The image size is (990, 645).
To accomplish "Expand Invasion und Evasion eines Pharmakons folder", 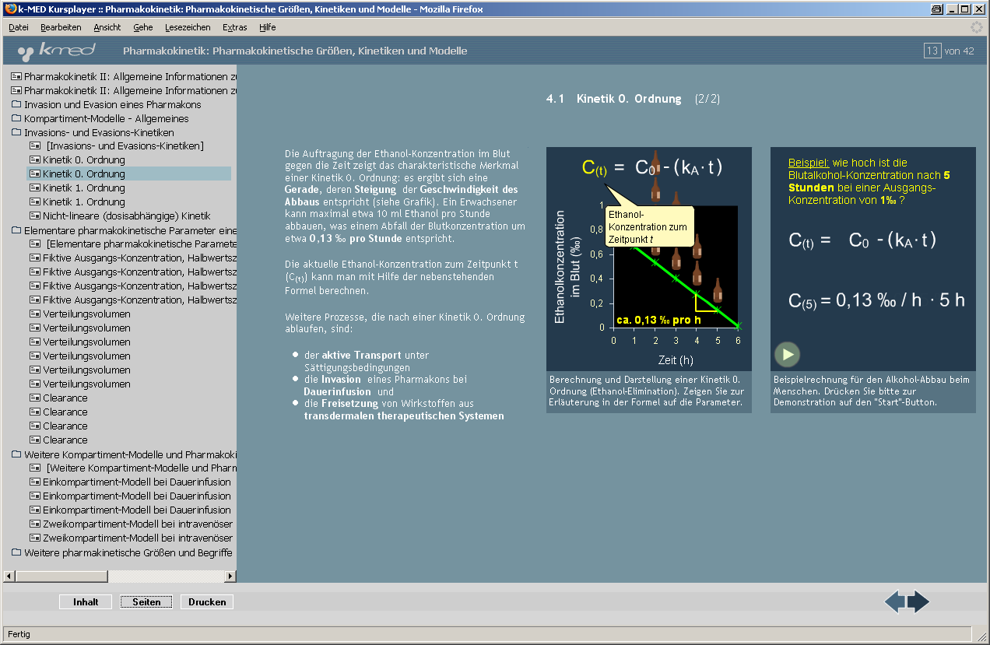I will tap(16, 105).
